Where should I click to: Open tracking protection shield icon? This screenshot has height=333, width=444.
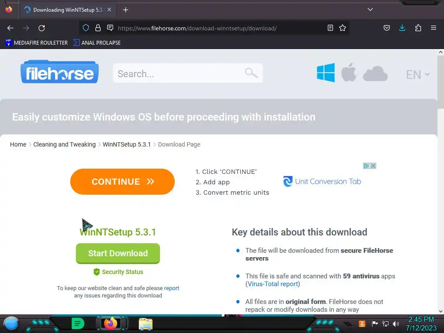(x=86, y=28)
